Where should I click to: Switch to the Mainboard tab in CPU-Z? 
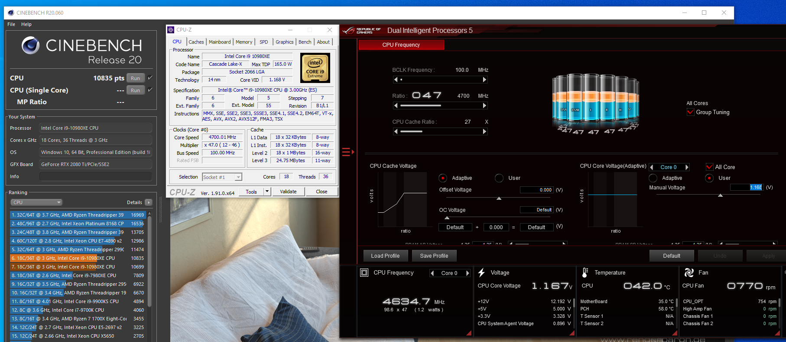point(220,42)
